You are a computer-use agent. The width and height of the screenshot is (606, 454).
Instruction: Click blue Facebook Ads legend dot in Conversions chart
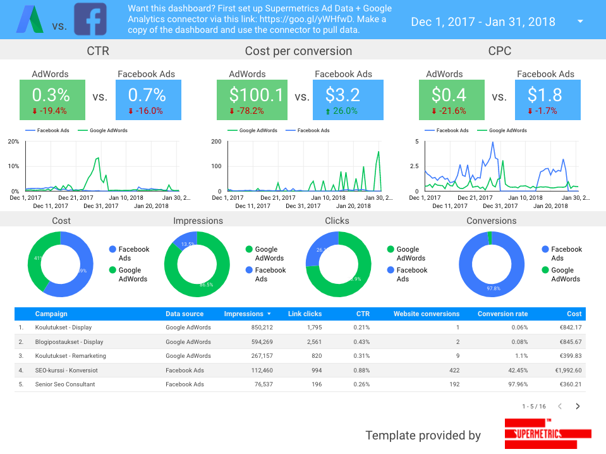pyautogui.click(x=545, y=249)
